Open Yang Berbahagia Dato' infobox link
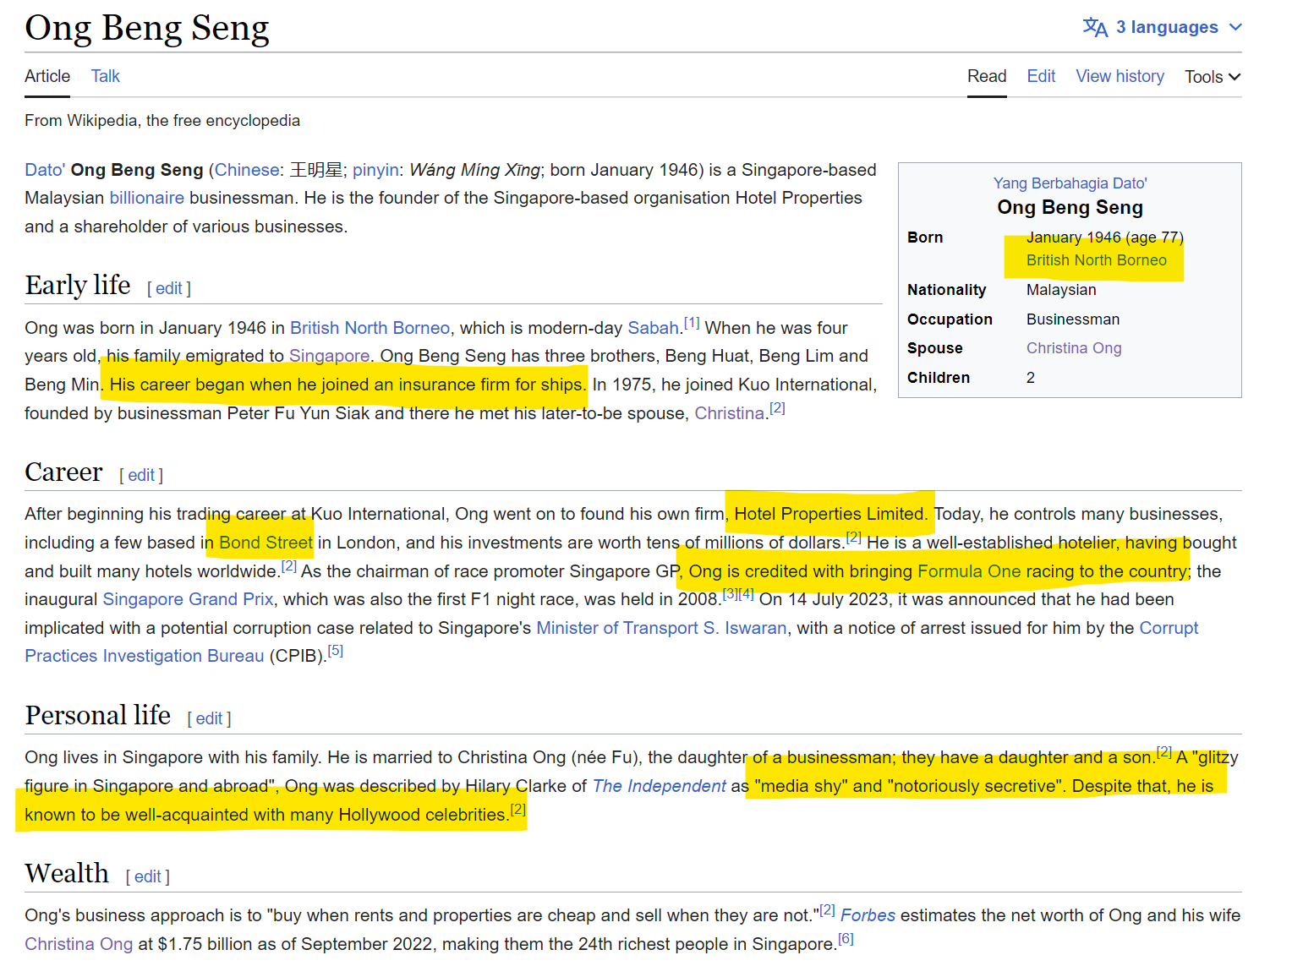Image resolution: width=1292 pixels, height=977 pixels. coord(1070,183)
